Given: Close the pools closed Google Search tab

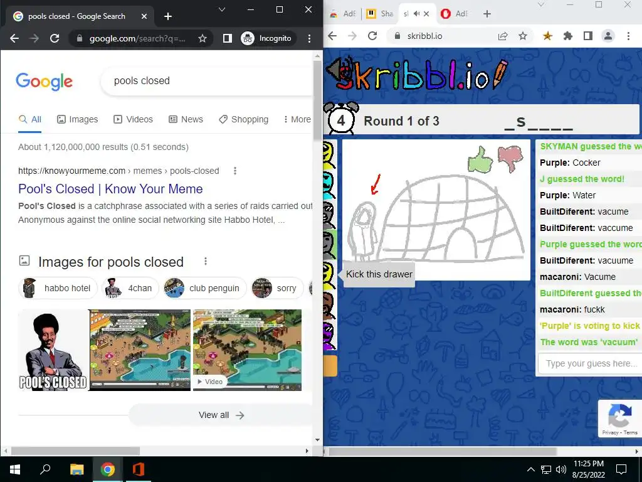Looking at the screenshot, I should click(144, 16).
